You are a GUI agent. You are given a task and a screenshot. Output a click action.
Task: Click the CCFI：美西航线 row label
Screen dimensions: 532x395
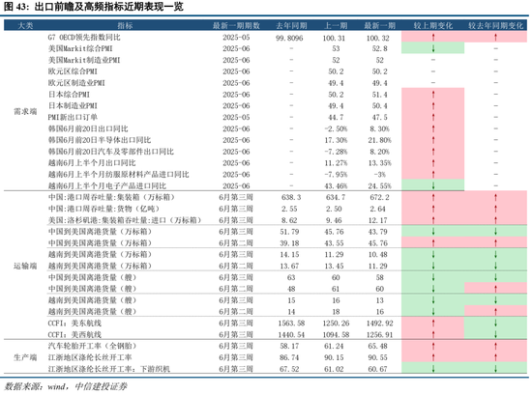coord(74,335)
